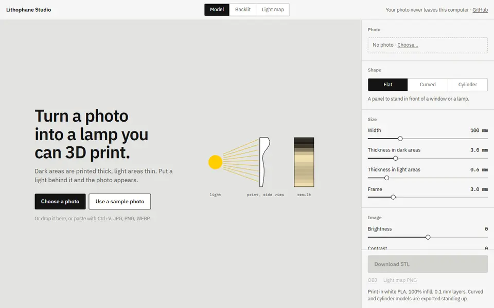494x308 pixels.
Task: Open the Light map tab
Action: point(273,10)
